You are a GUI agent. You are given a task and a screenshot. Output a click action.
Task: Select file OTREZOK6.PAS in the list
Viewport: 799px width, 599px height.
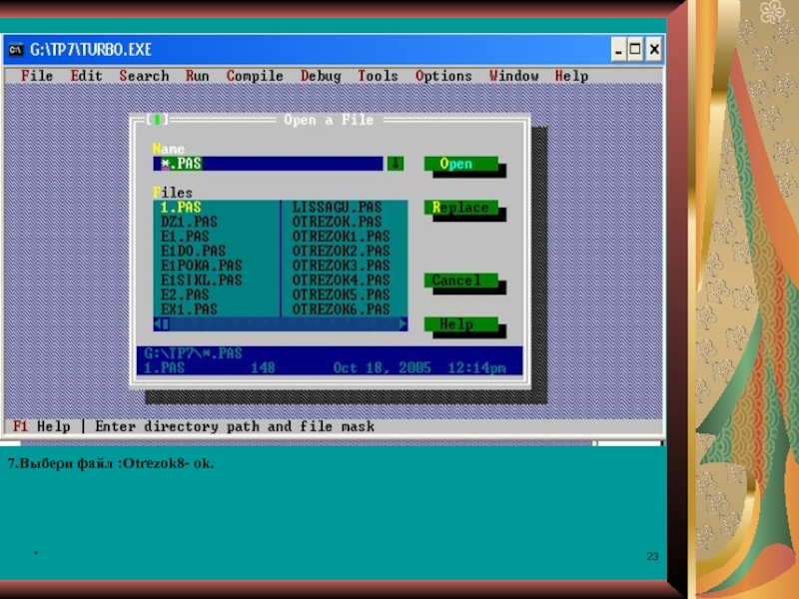pyautogui.click(x=341, y=309)
